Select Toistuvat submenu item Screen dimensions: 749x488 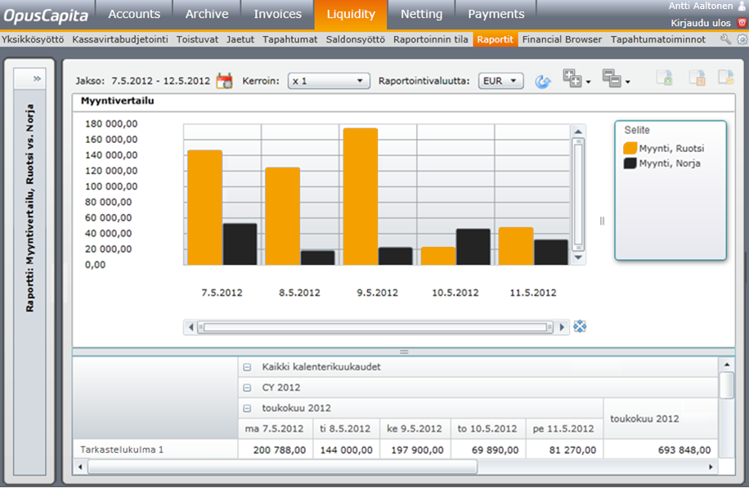click(197, 39)
